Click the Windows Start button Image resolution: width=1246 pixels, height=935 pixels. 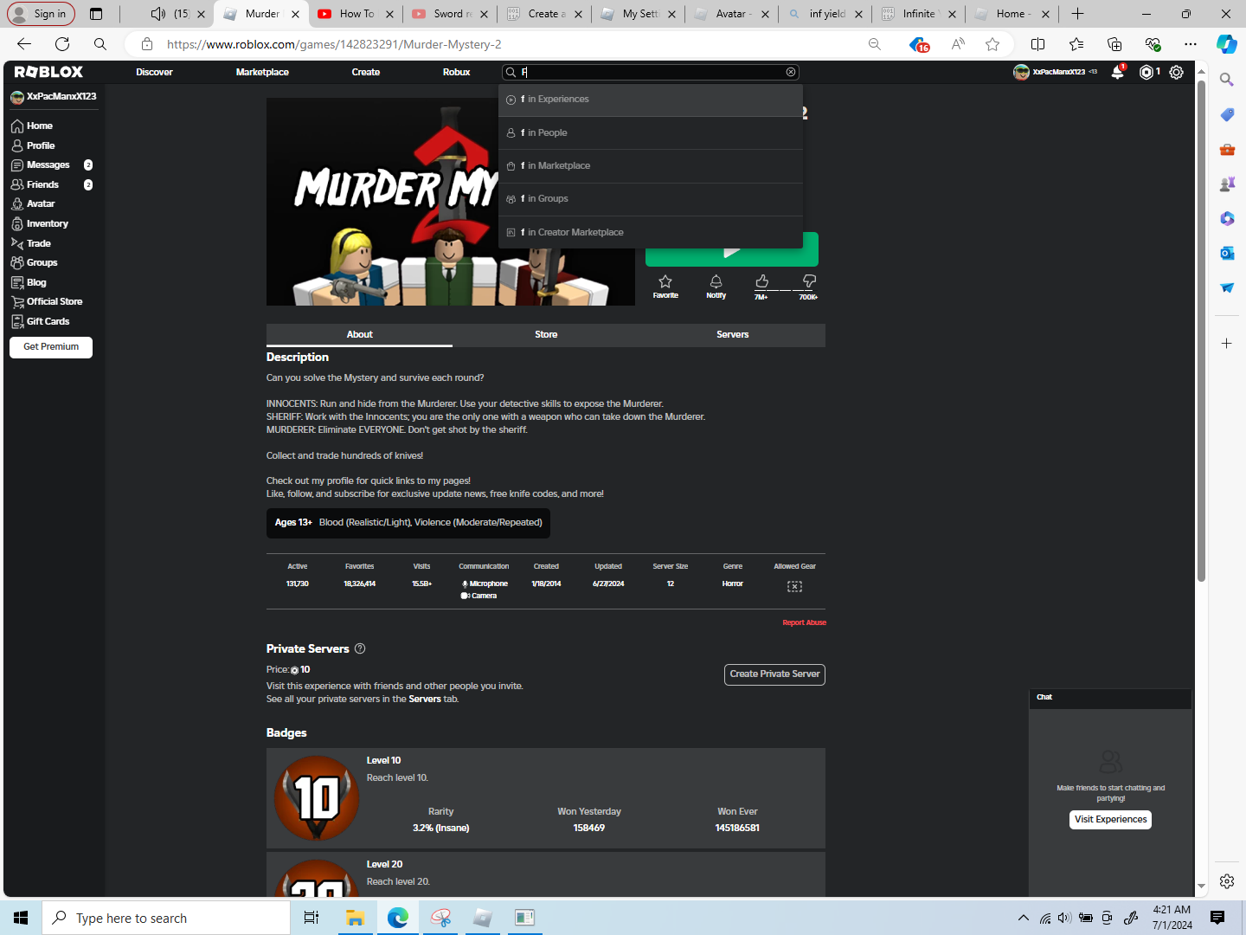21,918
